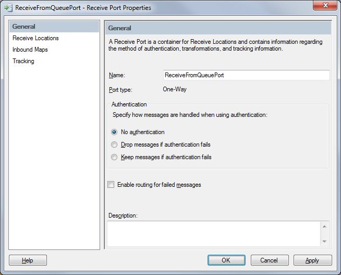Enable routing for failed messages checkbox

point(111,185)
